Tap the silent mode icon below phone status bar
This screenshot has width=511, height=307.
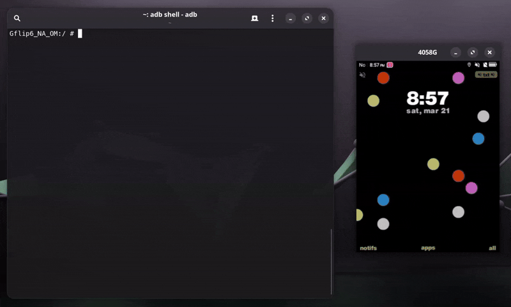pos(362,75)
